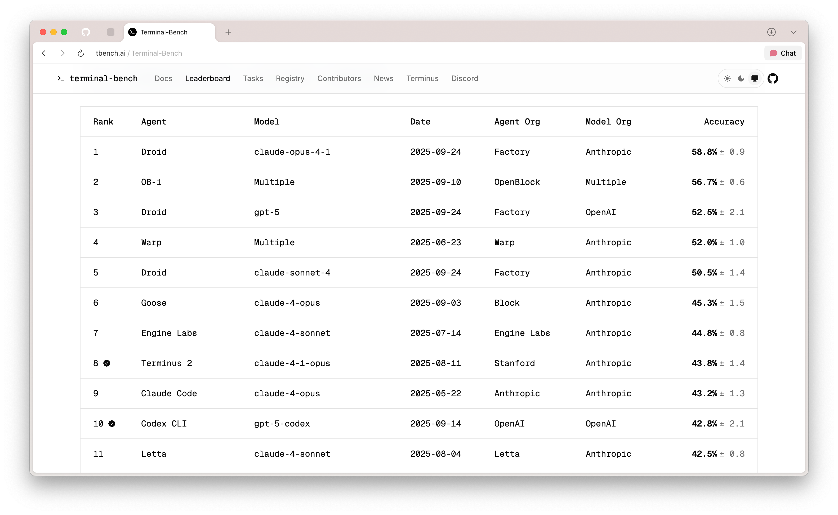This screenshot has height=515, width=838.
Task: Expand the tab list chevron dropdown
Action: (x=794, y=32)
